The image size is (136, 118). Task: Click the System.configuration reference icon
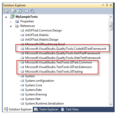[22, 81]
